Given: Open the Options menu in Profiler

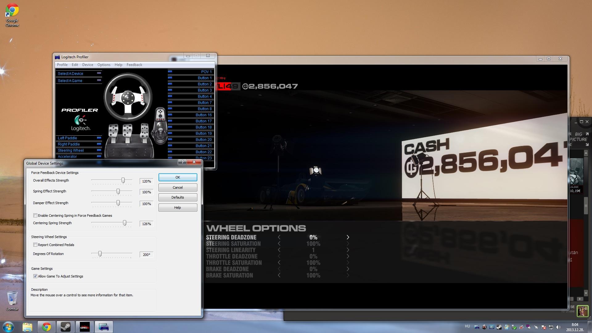Looking at the screenshot, I should 104,65.
